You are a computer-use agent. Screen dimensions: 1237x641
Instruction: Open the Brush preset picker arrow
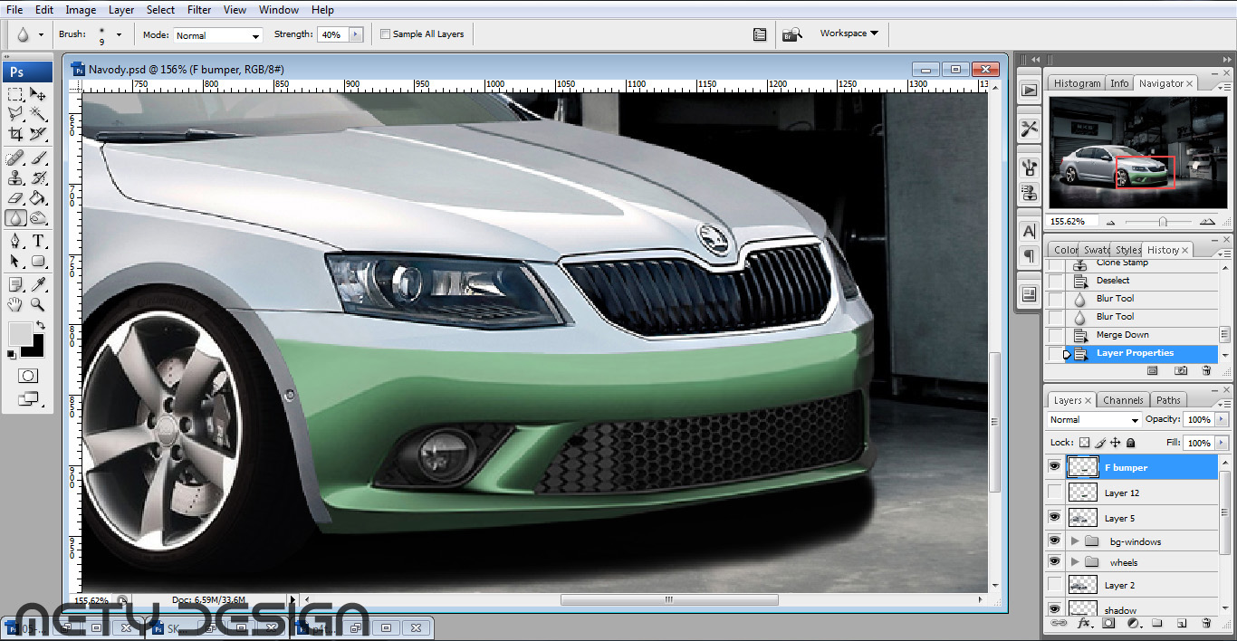[119, 34]
